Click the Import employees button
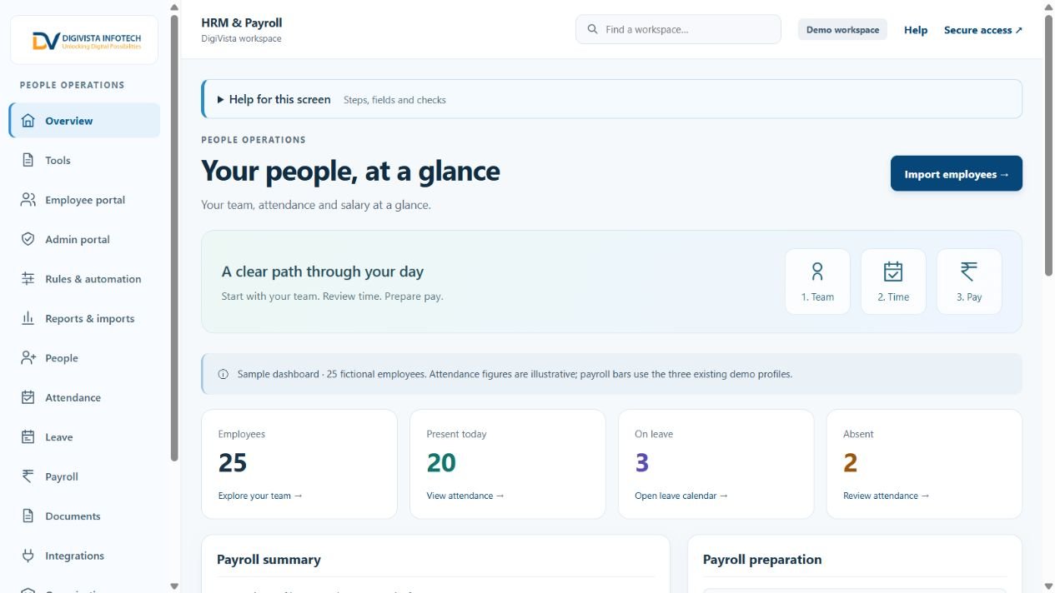 pos(957,173)
